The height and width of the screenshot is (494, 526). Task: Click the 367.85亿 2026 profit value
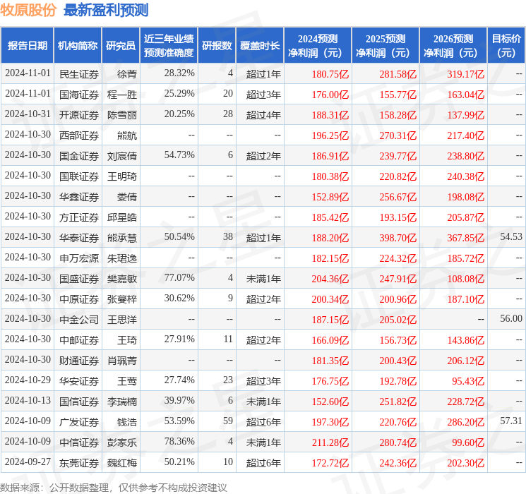click(465, 238)
